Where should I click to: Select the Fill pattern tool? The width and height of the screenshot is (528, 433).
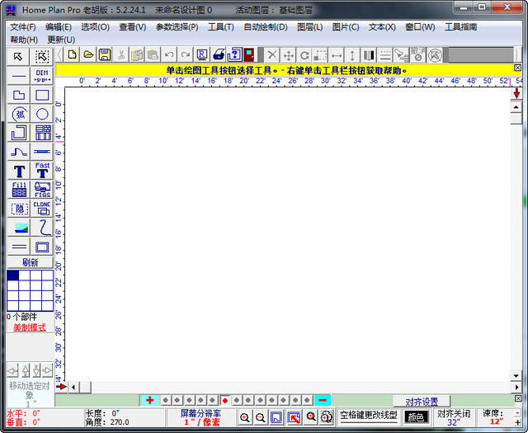tap(18, 190)
